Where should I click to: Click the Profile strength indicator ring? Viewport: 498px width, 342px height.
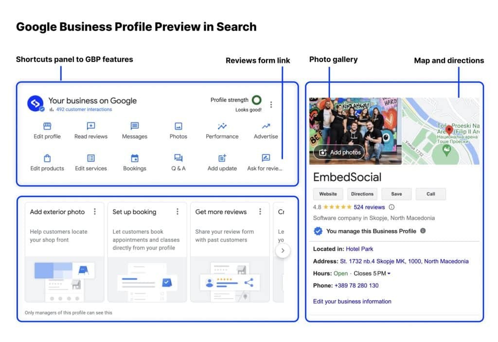pos(256,99)
